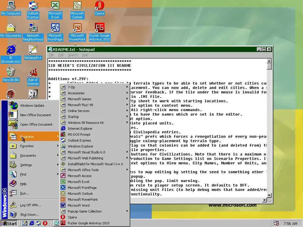Launch Microsoft Outlook from Programs menu

(94, 194)
